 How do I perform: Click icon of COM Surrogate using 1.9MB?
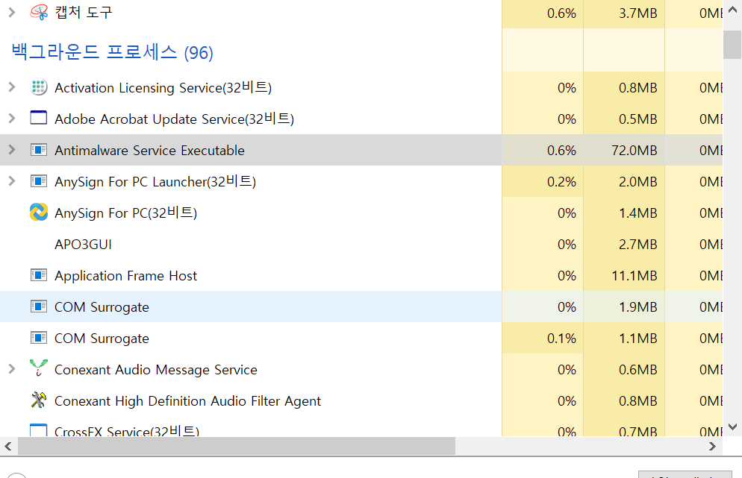39,306
